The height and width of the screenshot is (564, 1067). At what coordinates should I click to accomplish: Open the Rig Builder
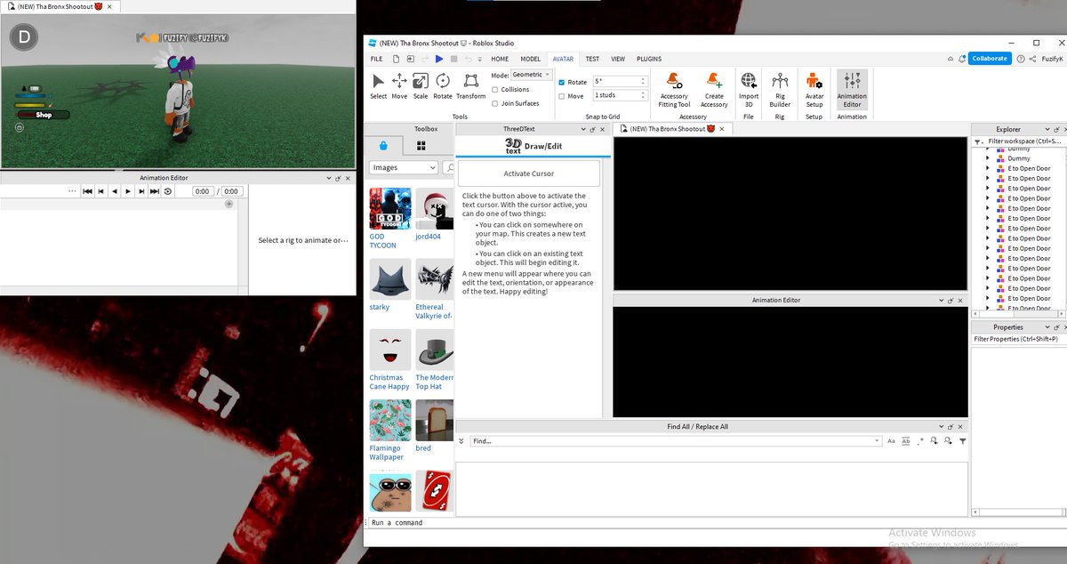780,89
